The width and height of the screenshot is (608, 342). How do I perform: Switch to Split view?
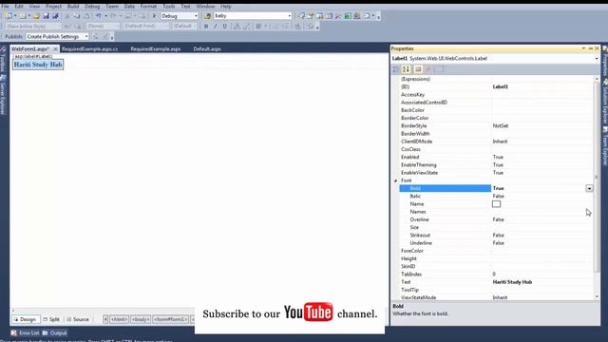pos(51,319)
